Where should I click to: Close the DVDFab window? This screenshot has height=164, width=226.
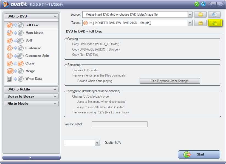(220, 4)
